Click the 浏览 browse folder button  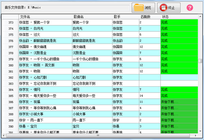pyautogui.click(x=143, y=7)
